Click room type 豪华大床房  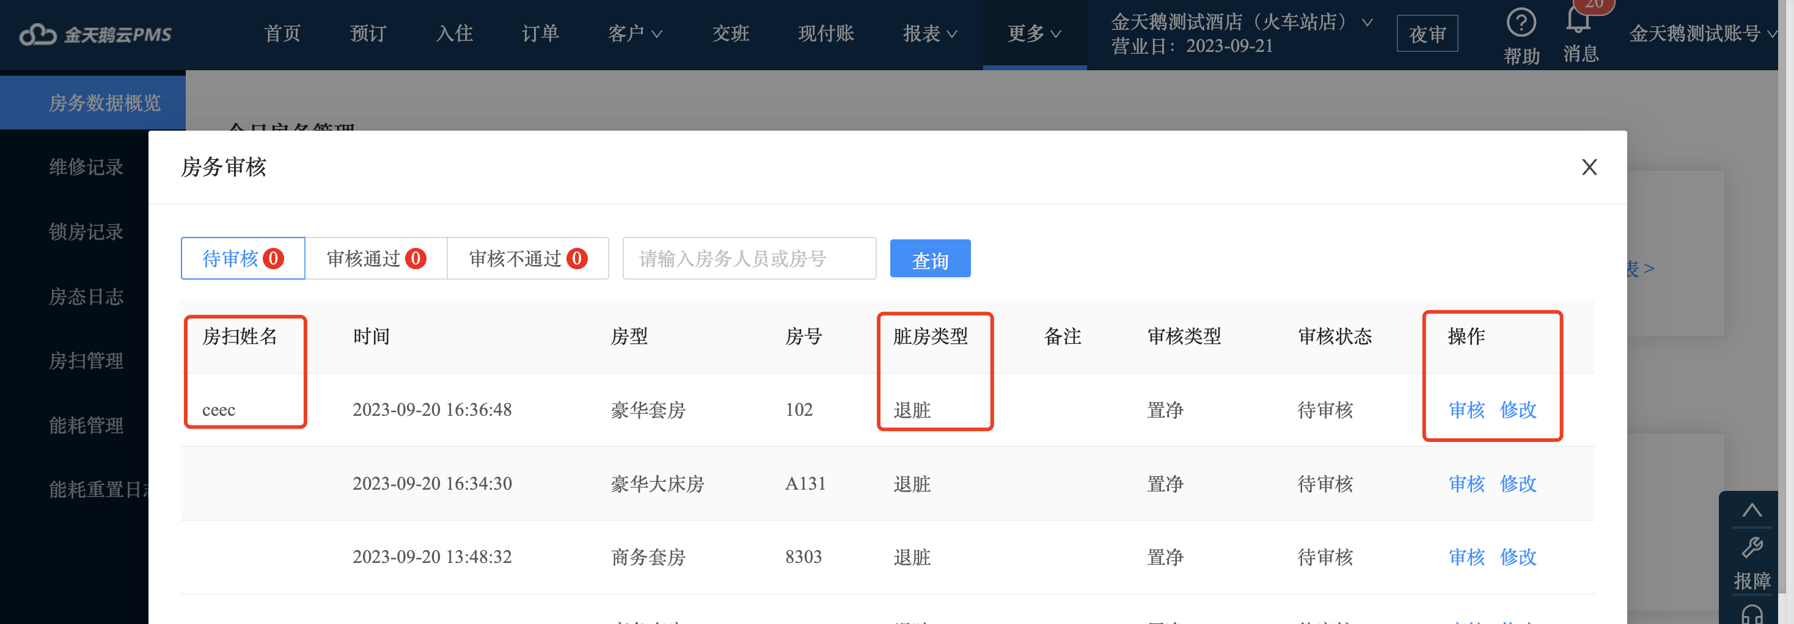[657, 484]
